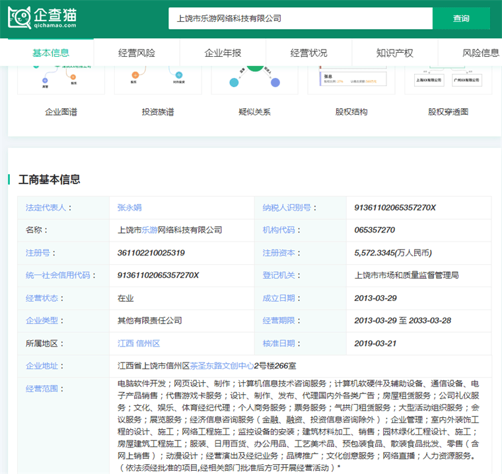Click the 股权穿透图 label text
This screenshot has width=502, height=474.
click(x=448, y=112)
